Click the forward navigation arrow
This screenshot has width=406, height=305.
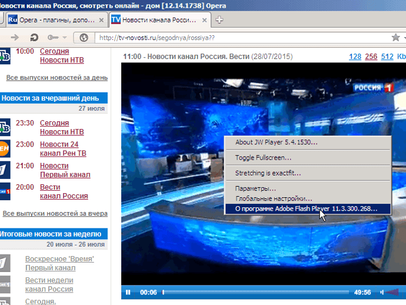tap(15, 38)
